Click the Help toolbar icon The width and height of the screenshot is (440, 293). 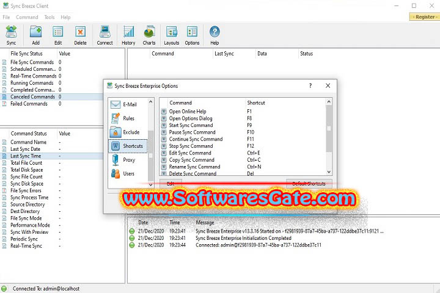pyautogui.click(x=215, y=35)
